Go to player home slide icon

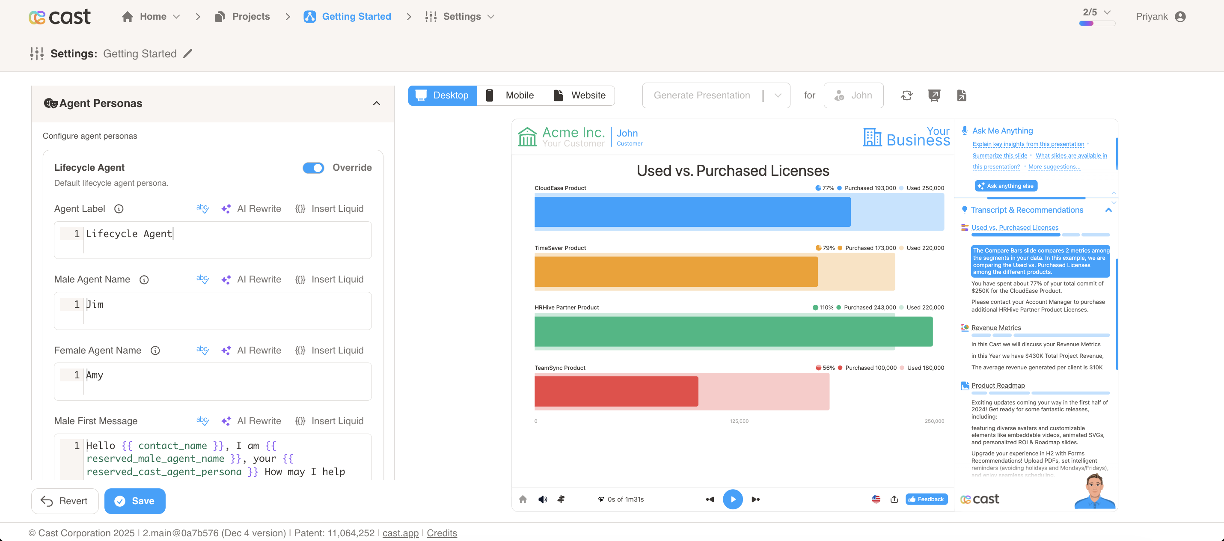523,499
